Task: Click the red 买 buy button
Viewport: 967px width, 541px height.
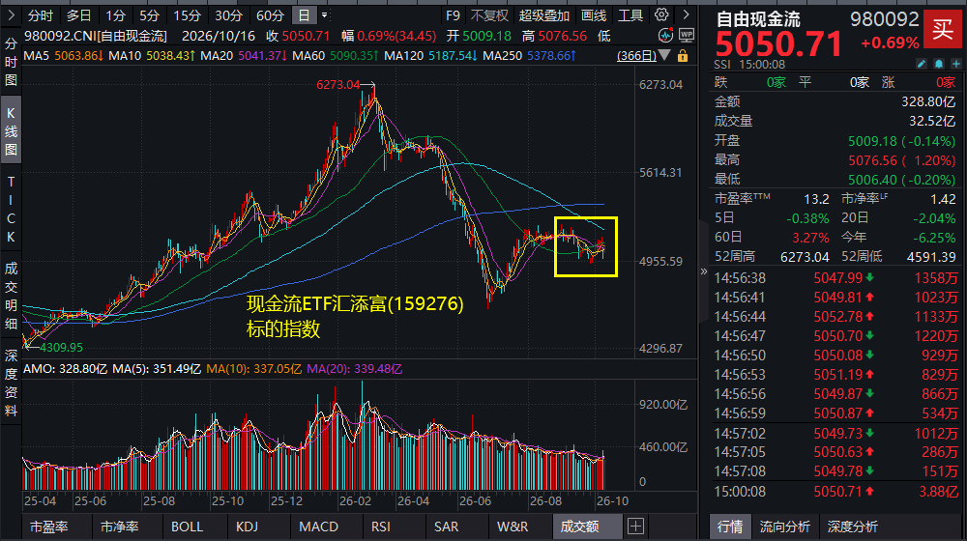Action: pyautogui.click(x=942, y=29)
